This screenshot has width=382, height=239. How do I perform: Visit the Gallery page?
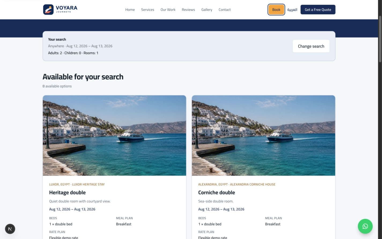[207, 10]
